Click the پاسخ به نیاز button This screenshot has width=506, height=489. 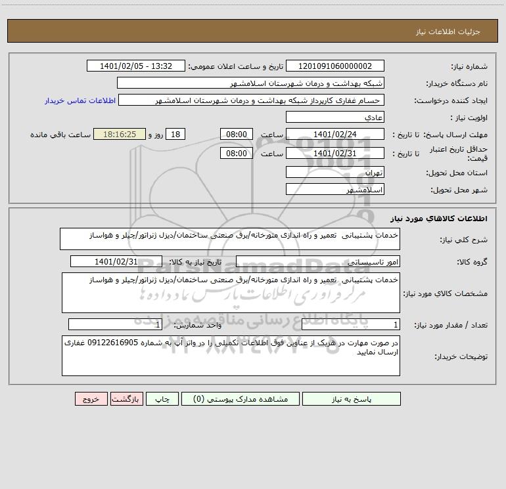coord(351,399)
